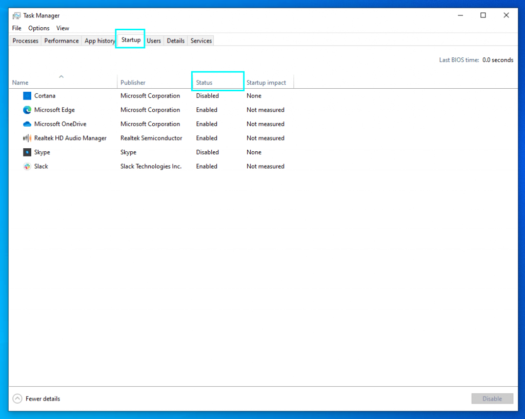Select the Microsoft Edge icon
This screenshot has width=525, height=419.
27,110
